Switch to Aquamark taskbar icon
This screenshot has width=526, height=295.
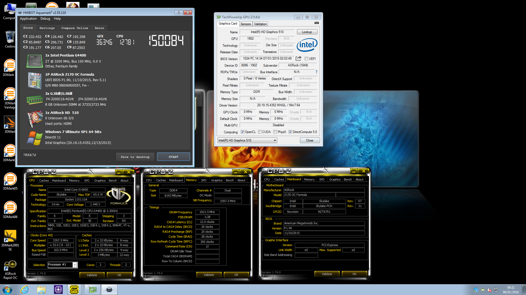[x=109, y=290]
